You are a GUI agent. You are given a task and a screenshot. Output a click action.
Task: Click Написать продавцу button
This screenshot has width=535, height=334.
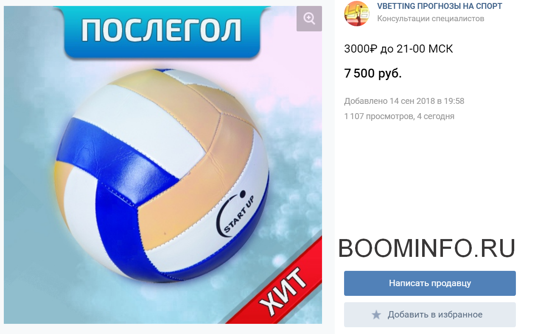pos(430,283)
